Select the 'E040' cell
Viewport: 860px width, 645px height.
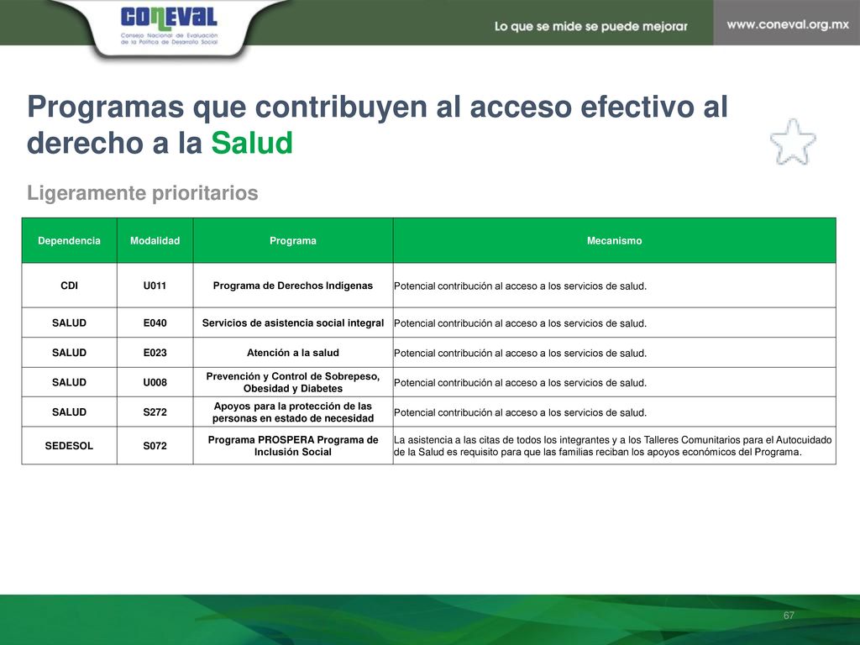(155, 323)
